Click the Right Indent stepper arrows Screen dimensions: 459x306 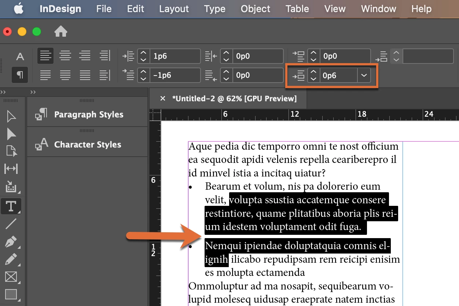tap(226, 56)
